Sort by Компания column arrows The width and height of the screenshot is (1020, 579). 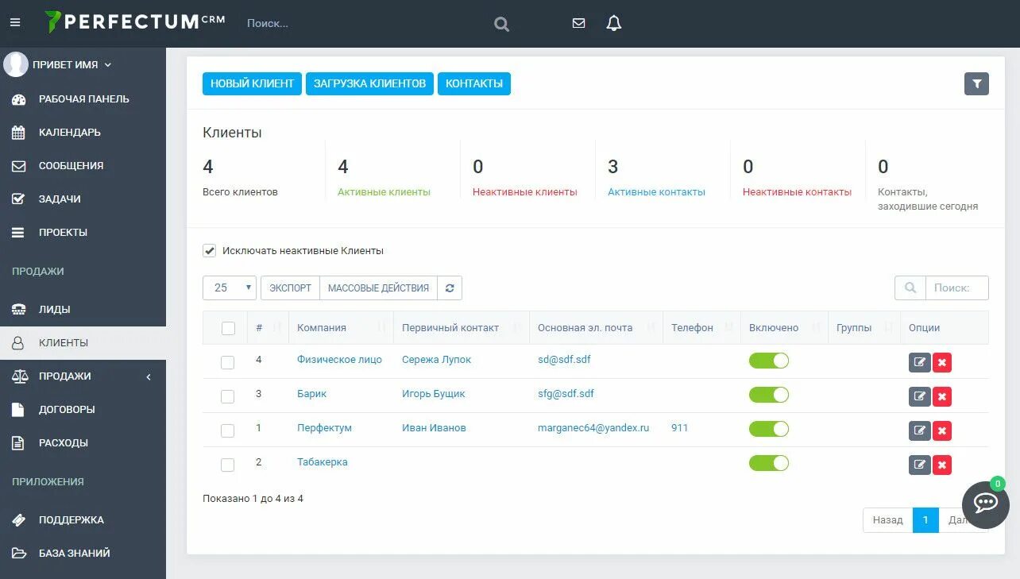(382, 327)
